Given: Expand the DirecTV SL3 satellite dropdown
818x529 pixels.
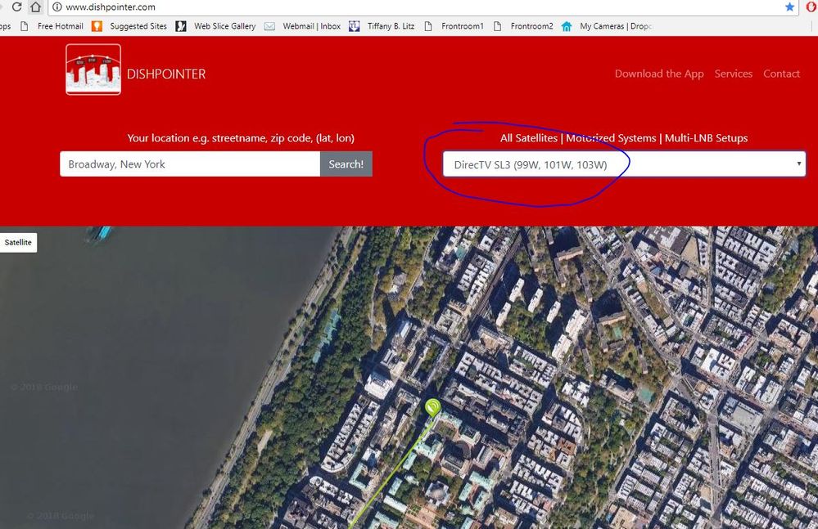Looking at the screenshot, I should 624,164.
